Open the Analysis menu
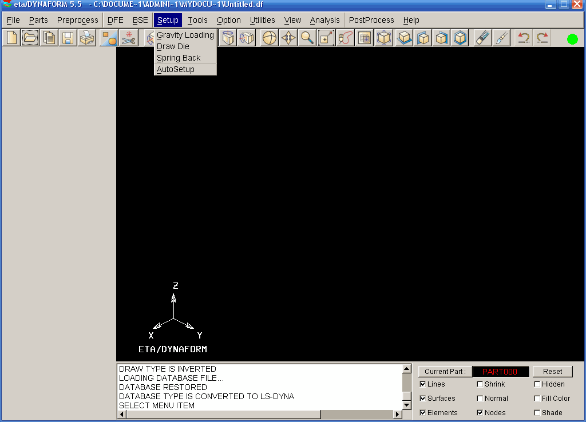 click(325, 20)
